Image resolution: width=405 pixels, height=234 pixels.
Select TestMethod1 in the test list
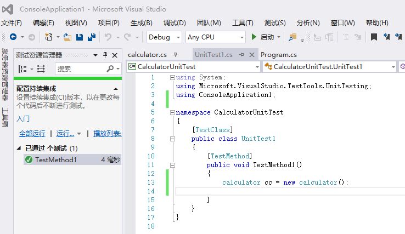click(x=72, y=159)
